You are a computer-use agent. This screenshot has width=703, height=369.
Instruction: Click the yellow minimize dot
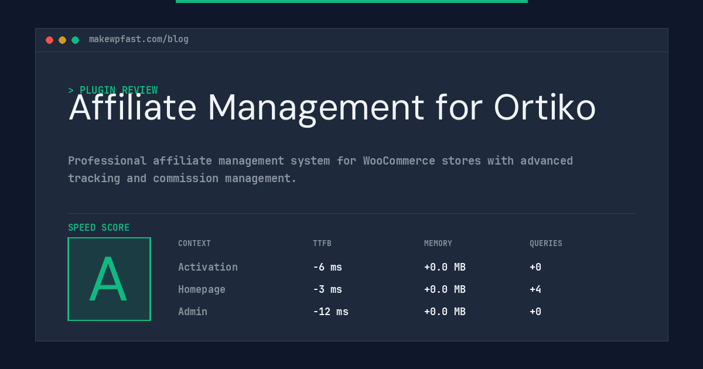(x=62, y=40)
